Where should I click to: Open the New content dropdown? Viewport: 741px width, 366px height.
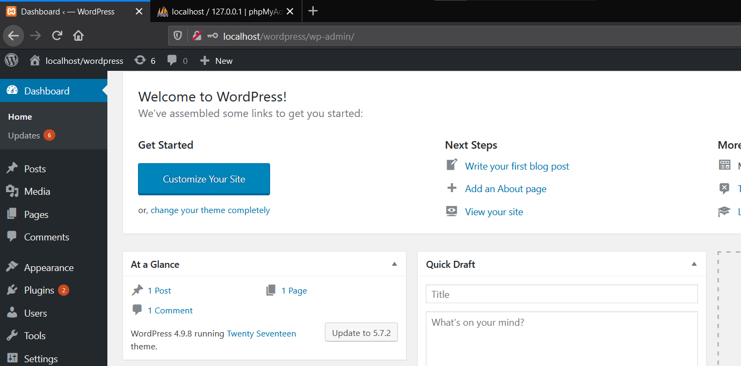click(216, 61)
